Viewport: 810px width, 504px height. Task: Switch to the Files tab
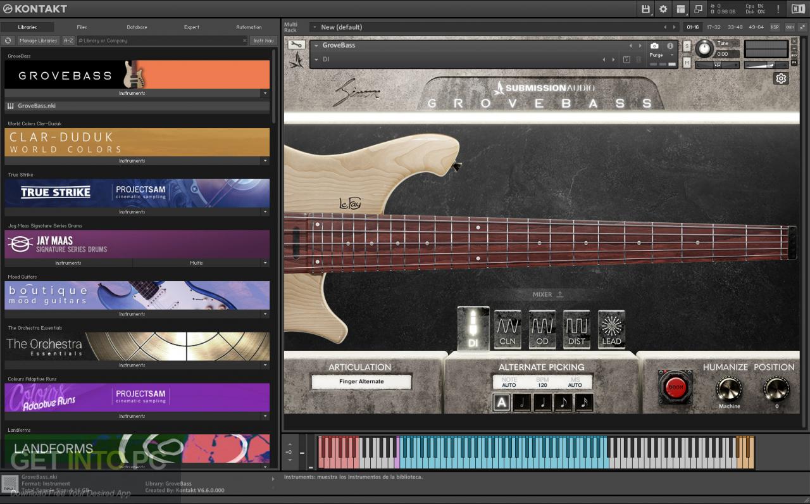(82, 27)
